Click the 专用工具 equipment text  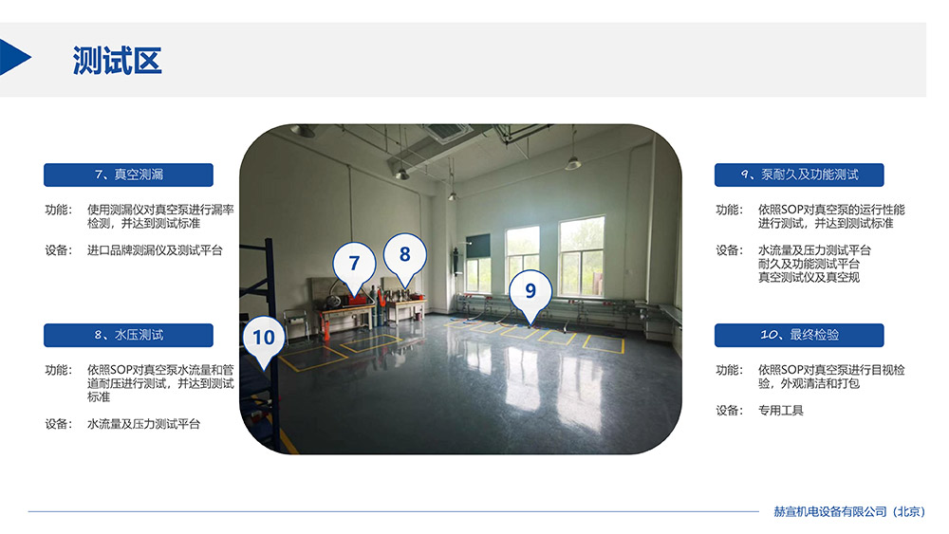point(781,411)
